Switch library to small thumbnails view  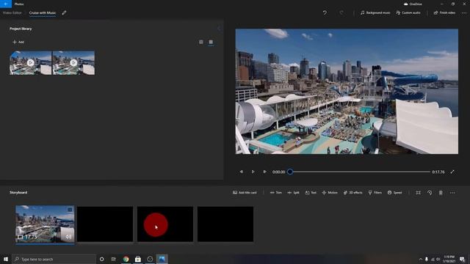[x=200, y=43]
